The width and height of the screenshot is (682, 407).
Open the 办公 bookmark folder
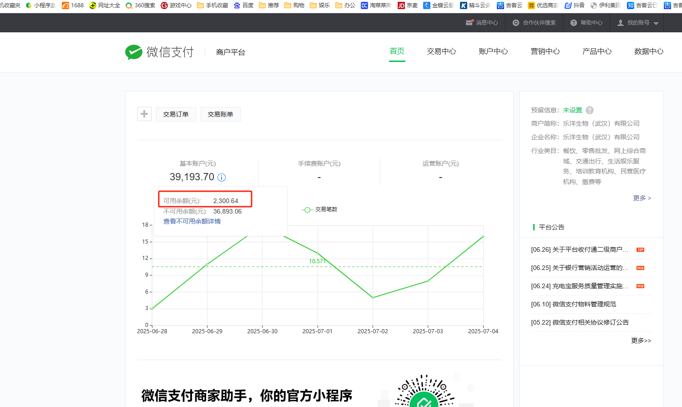(x=345, y=5)
